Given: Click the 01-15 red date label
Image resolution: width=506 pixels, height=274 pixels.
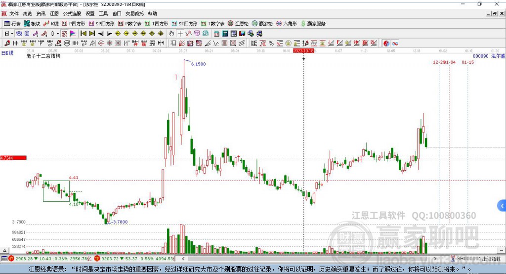Looking at the screenshot, I should (467, 62).
